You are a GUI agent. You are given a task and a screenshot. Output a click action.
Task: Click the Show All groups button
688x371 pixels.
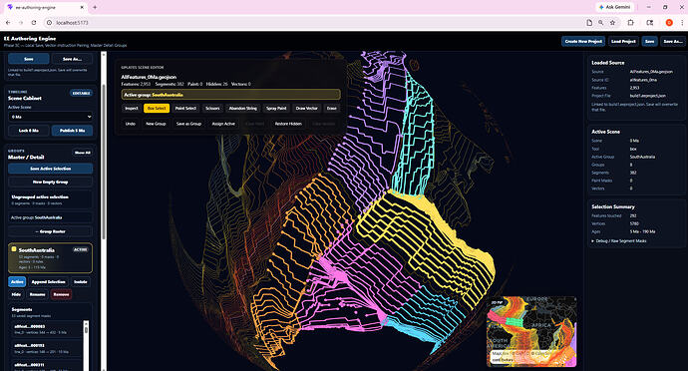(83, 153)
